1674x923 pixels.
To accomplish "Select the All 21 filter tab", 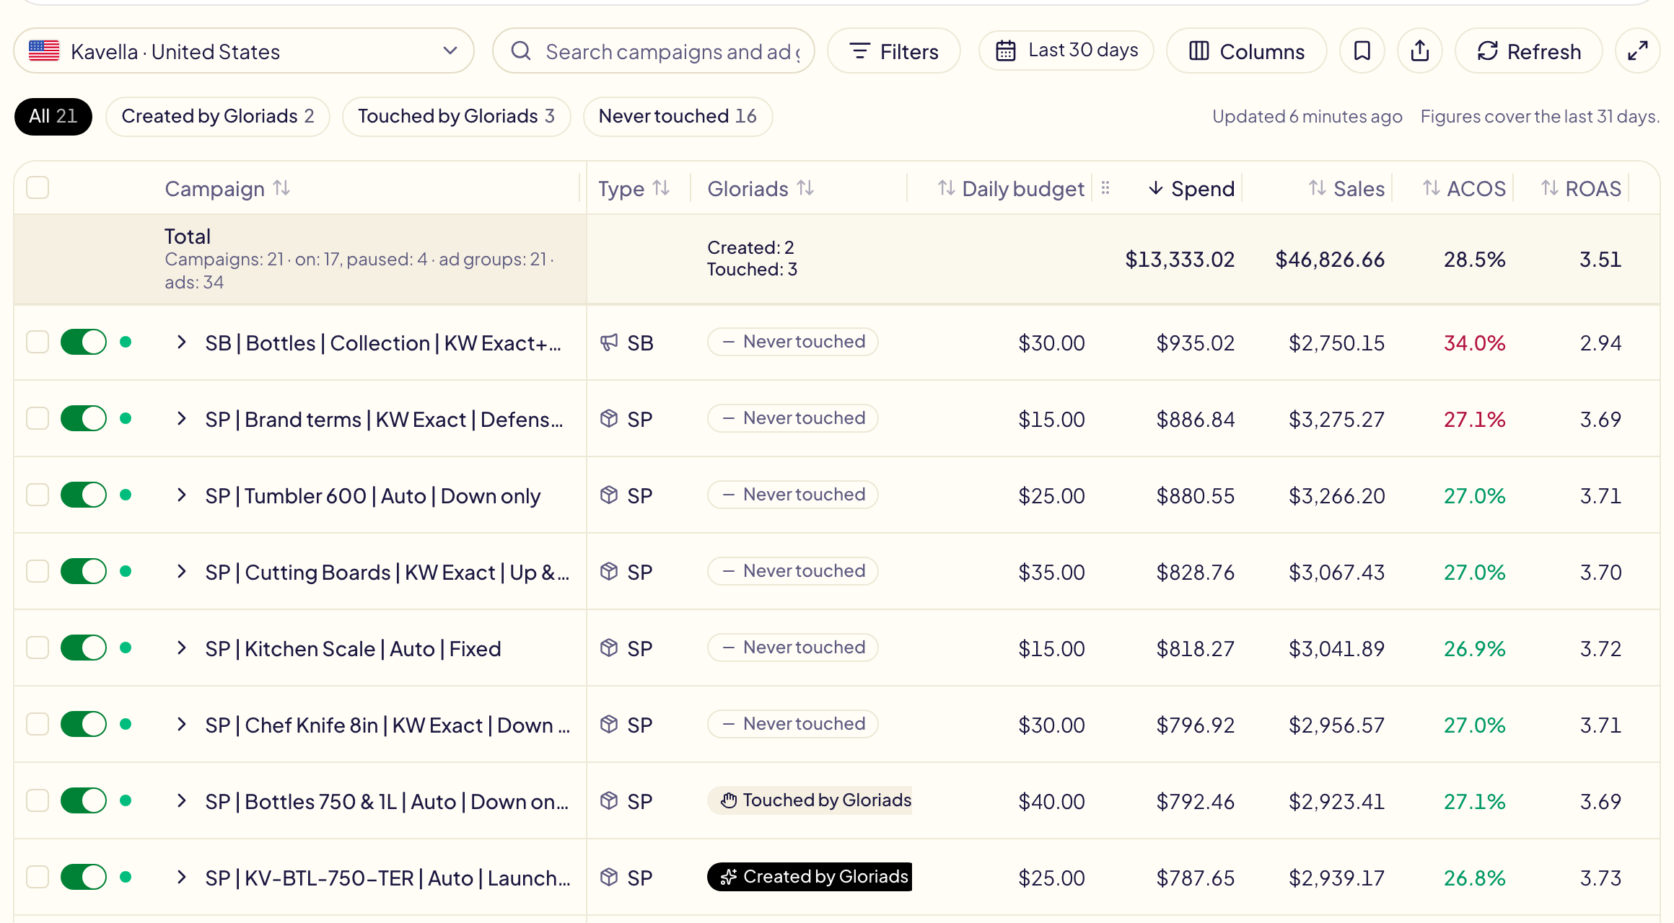I will coord(53,116).
